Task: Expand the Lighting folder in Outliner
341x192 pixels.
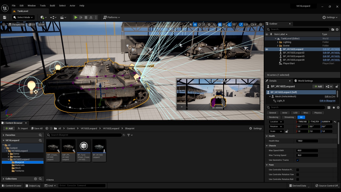Action: pyautogui.click(x=278, y=42)
